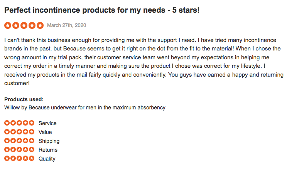Click the Service star rating's first star
Image resolution: width=287 pixels, height=171 pixels.
click(x=7, y=123)
